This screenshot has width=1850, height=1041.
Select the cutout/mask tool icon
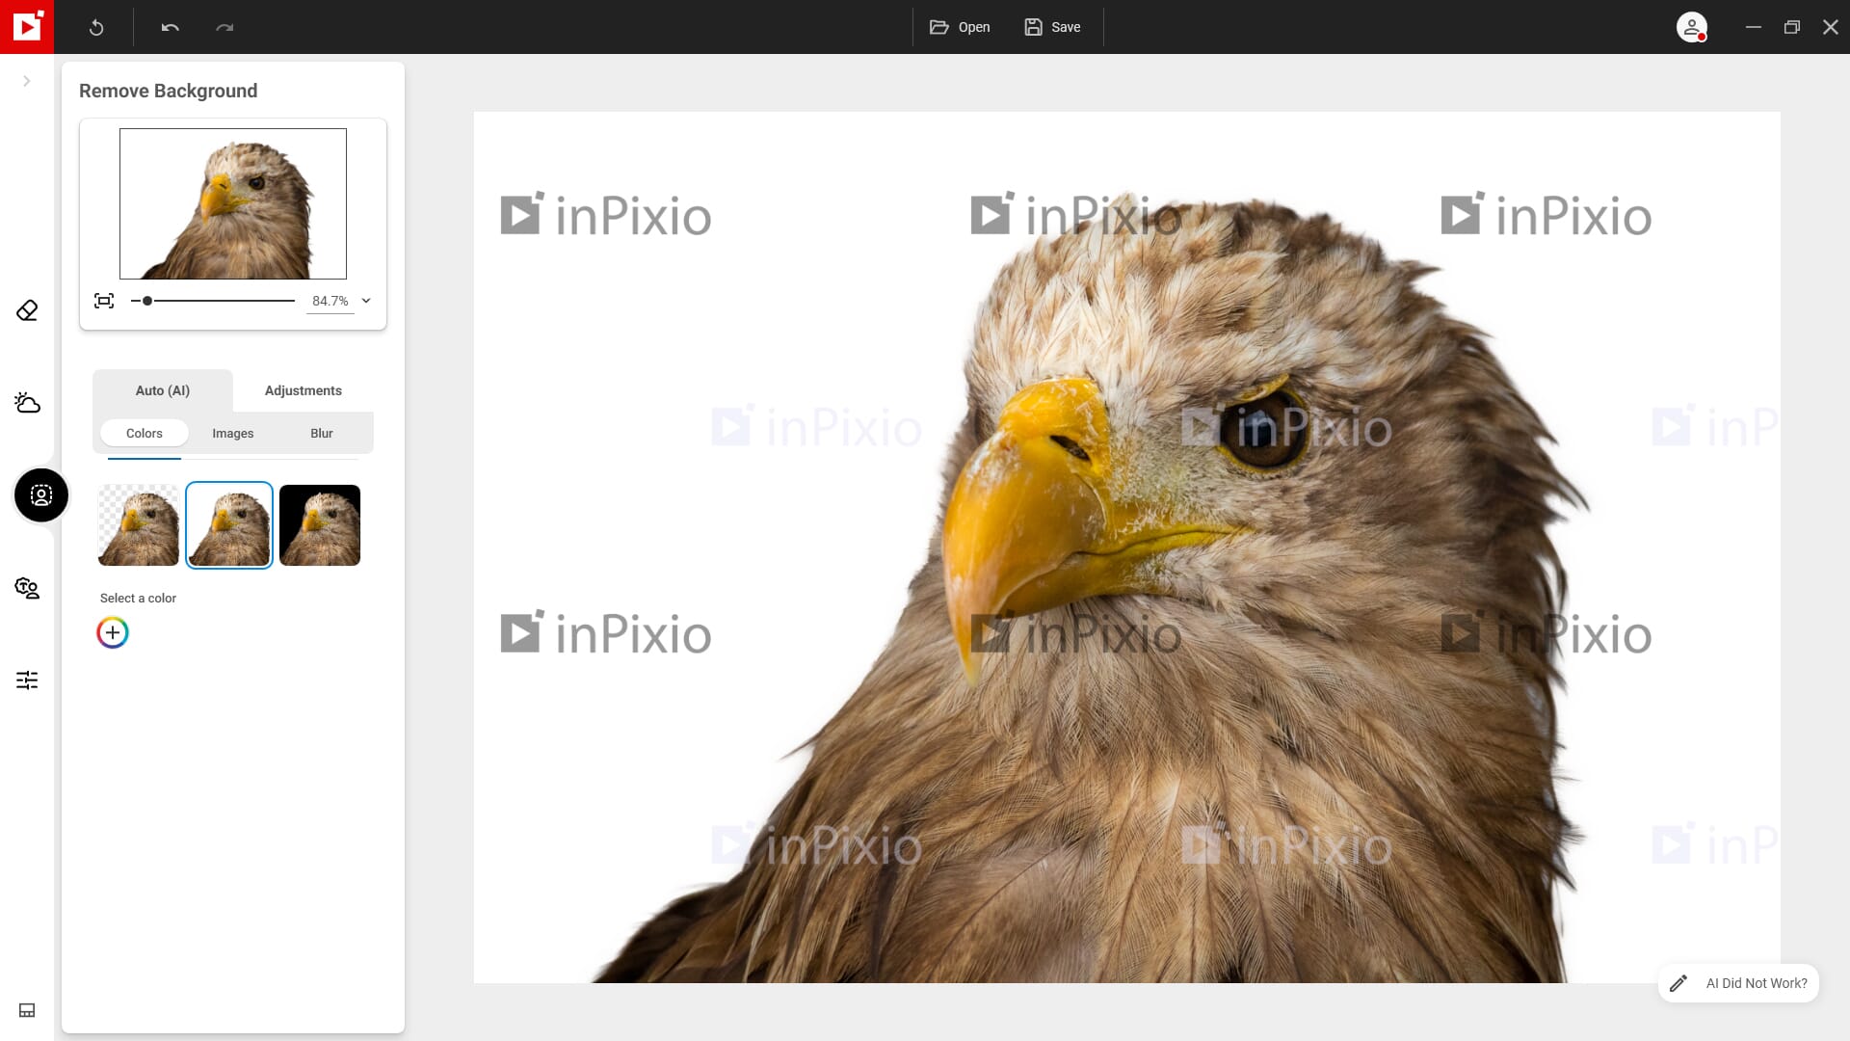click(40, 494)
